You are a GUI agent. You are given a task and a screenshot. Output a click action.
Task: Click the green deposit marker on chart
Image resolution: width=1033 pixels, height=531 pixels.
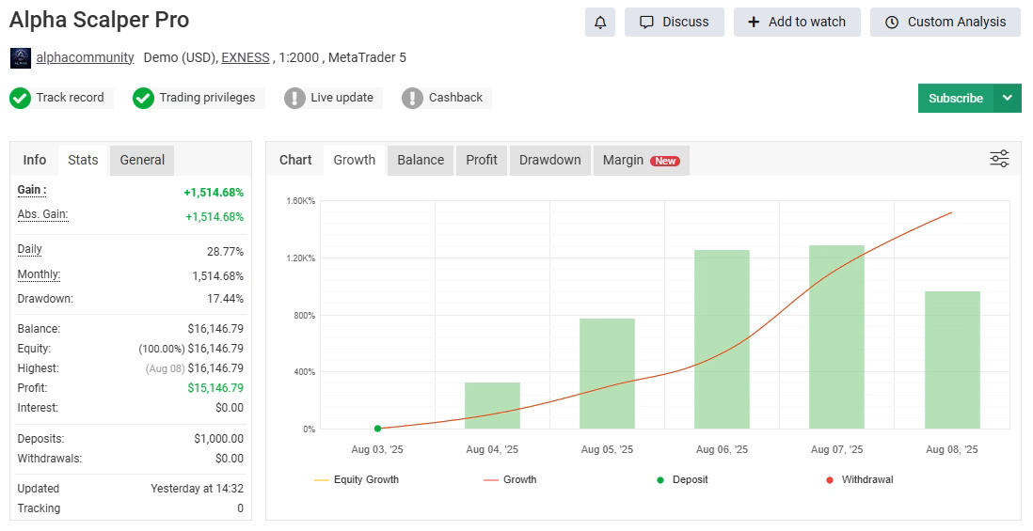click(x=377, y=429)
